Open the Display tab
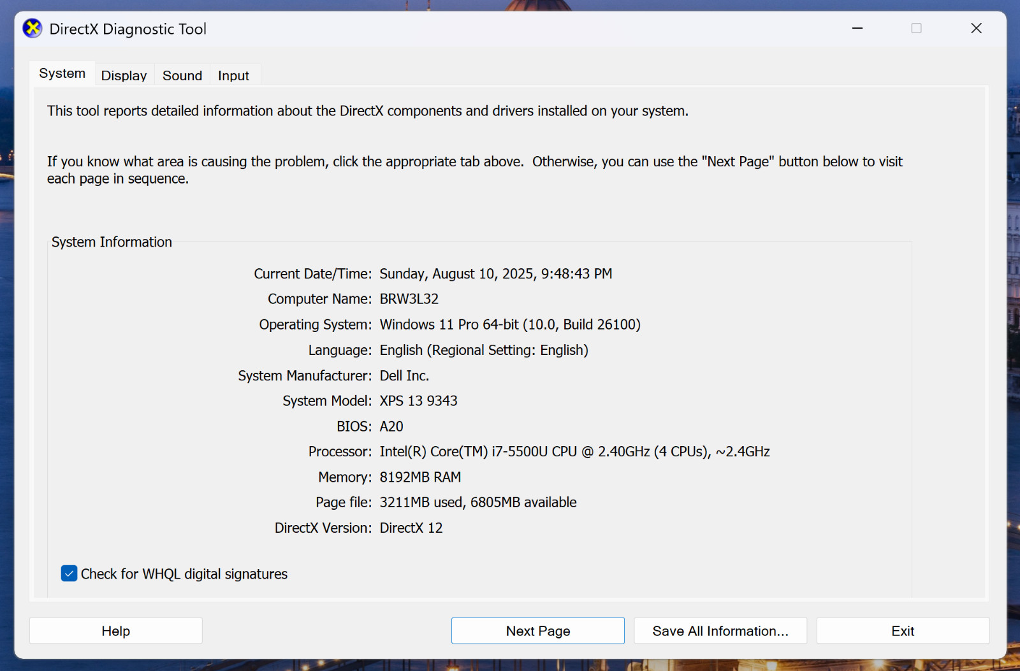Viewport: 1020px width, 671px height. pyautogui.click(x=124, y=75)
